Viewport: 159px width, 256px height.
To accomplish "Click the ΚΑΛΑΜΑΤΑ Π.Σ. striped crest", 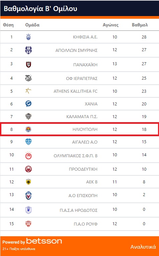I will pos(28,116).
